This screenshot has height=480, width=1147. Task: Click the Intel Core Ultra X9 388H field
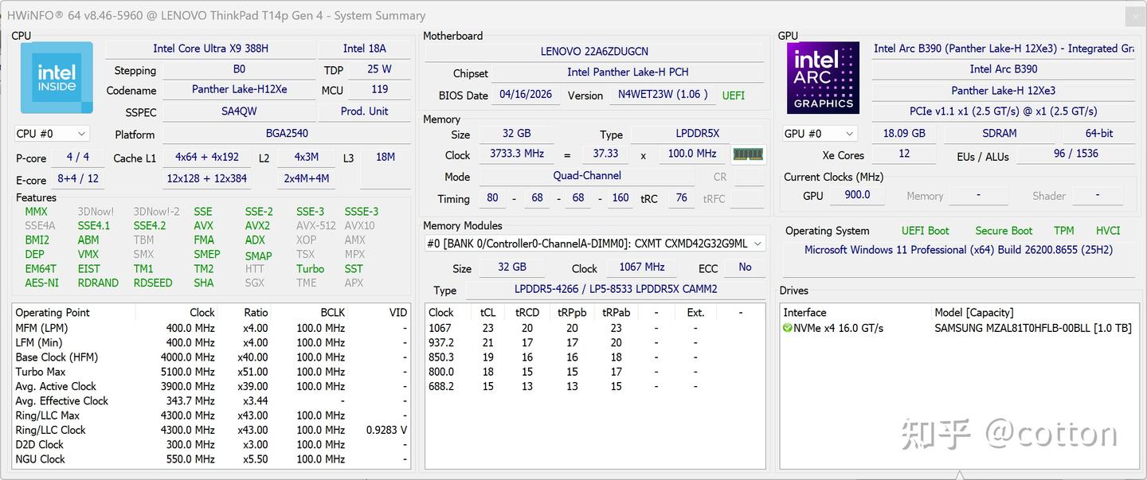tap(211, 49)
